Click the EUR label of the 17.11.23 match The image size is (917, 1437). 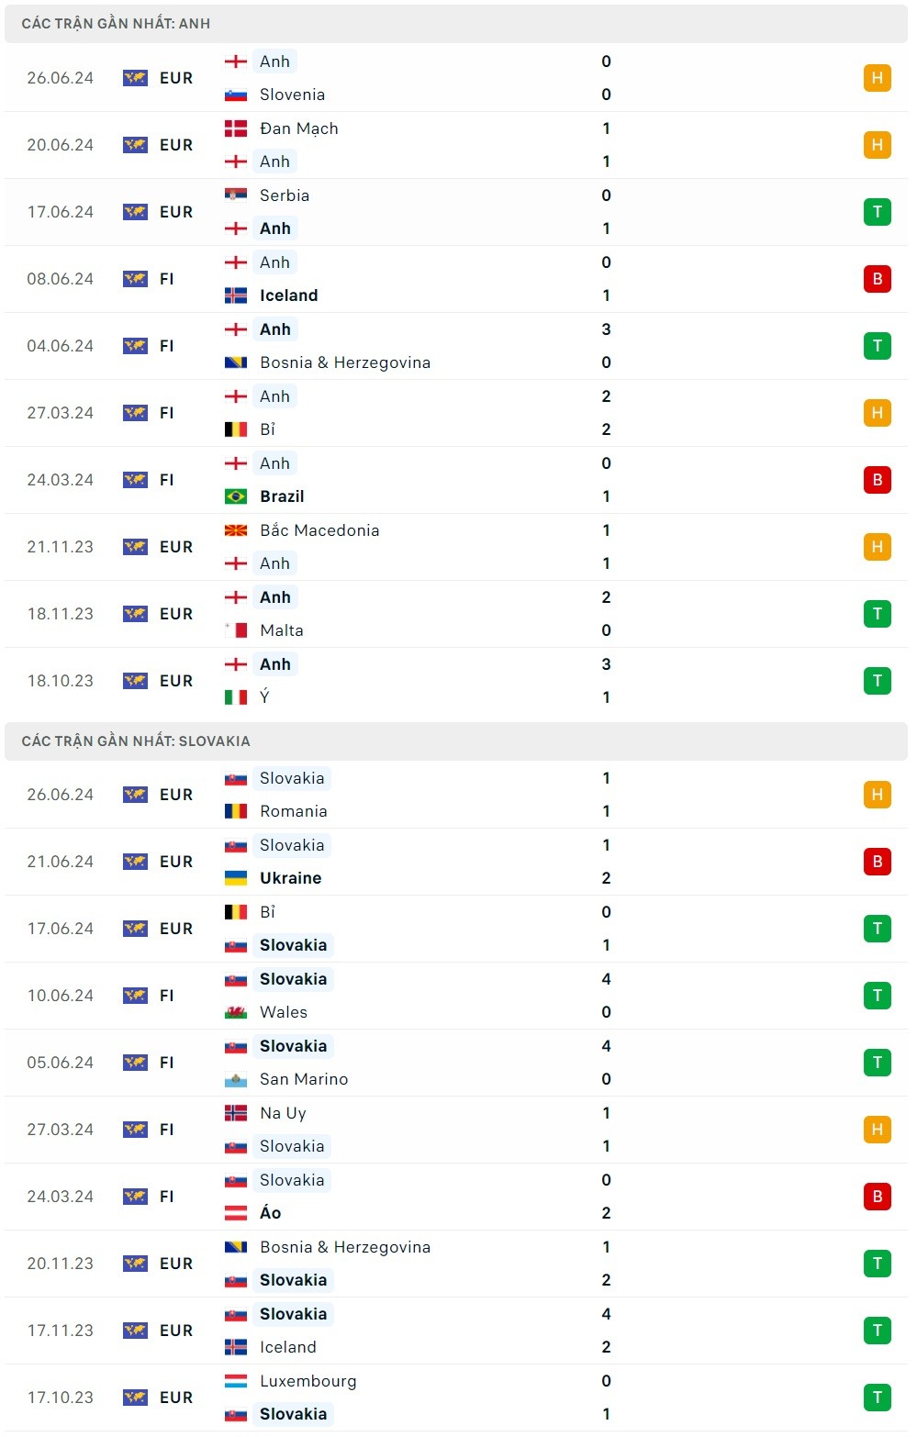click(176, 1331)
